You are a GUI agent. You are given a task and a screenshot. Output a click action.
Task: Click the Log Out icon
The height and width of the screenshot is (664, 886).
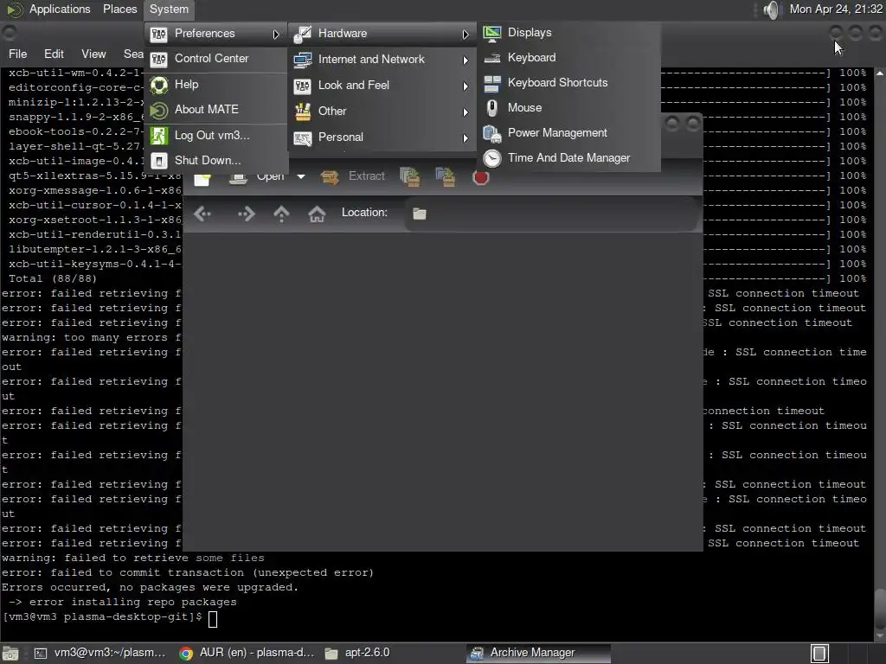tap(159, 136)
